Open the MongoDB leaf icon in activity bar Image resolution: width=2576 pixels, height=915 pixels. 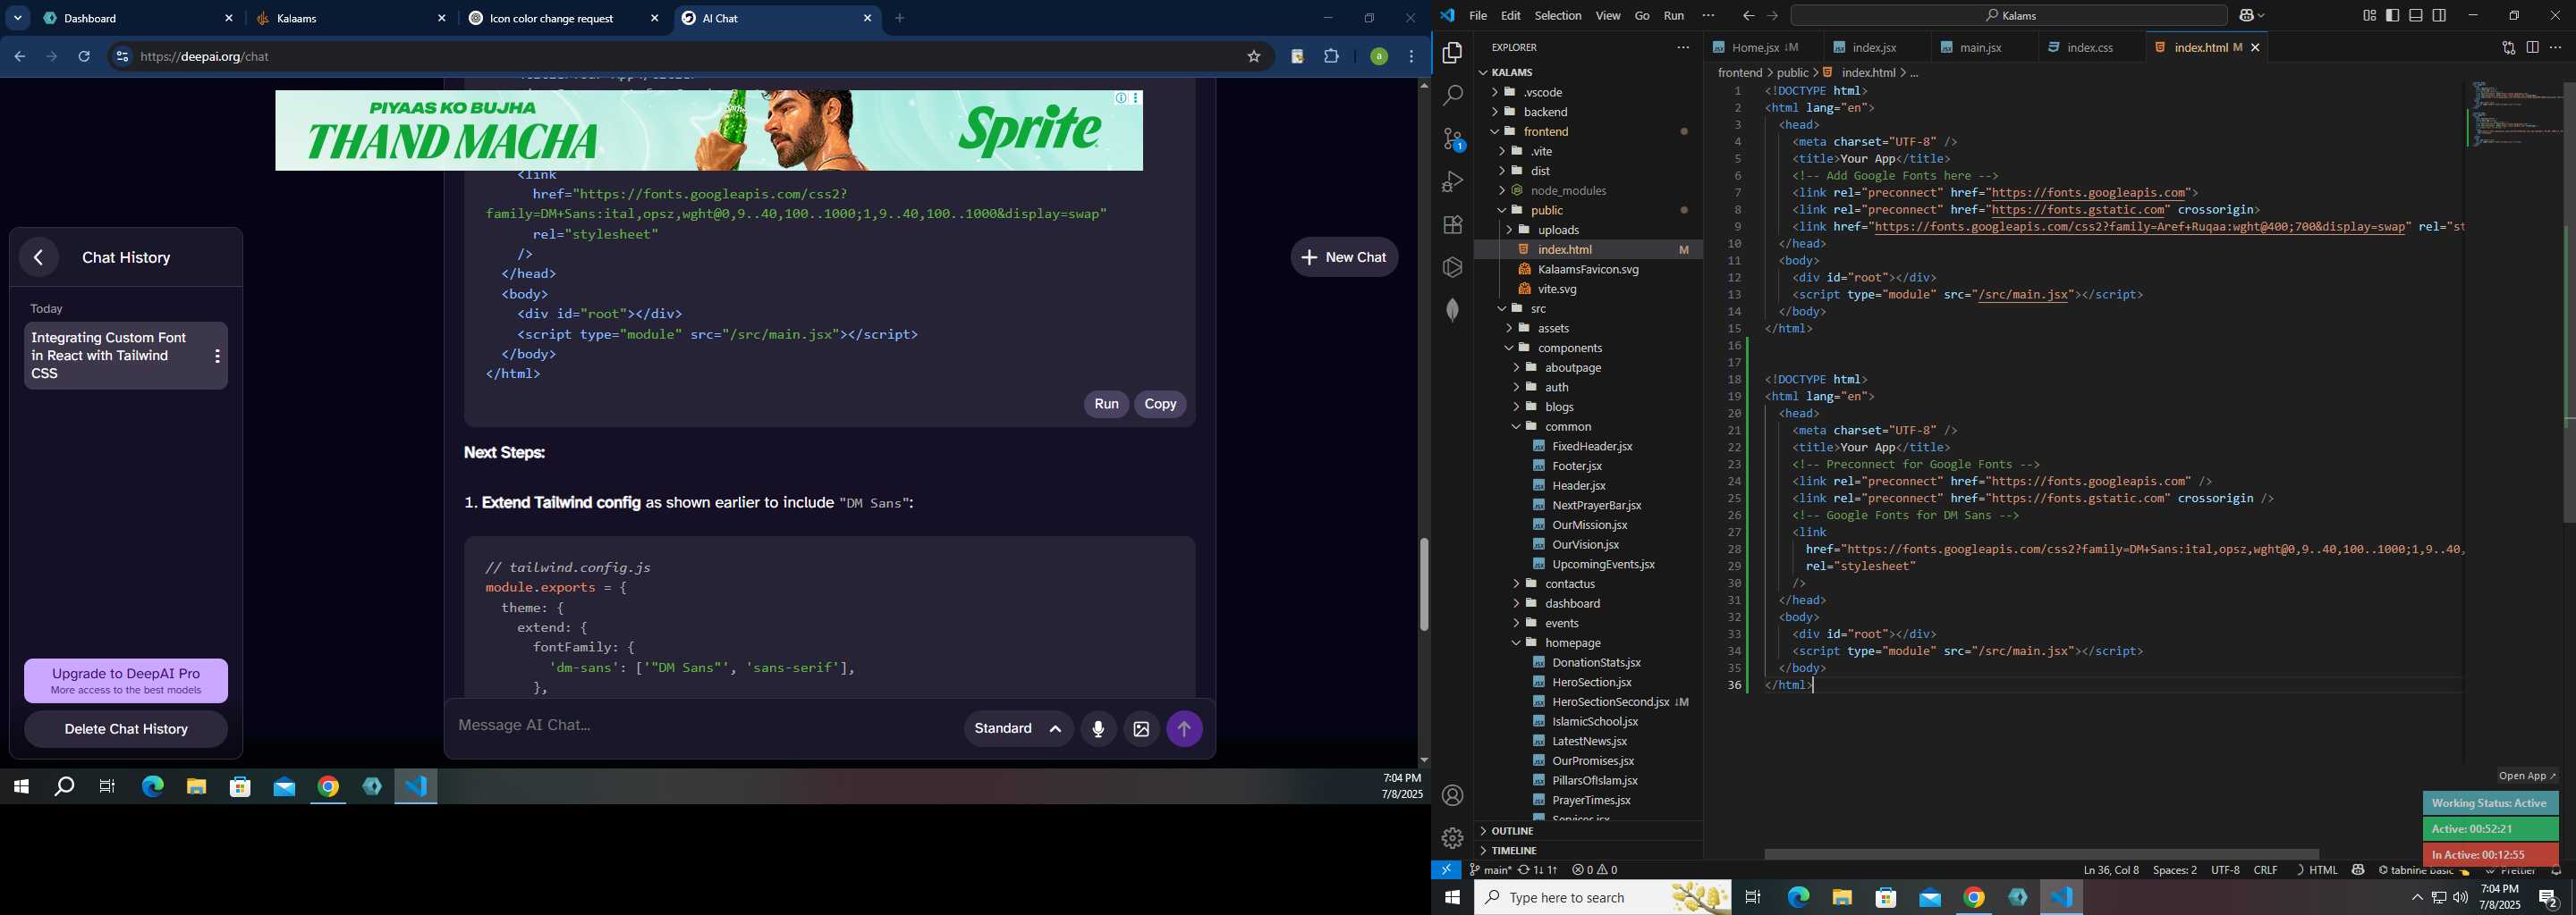tap(1452, 310)
